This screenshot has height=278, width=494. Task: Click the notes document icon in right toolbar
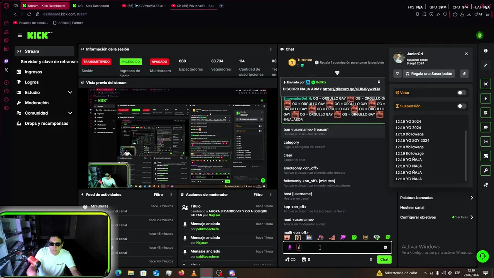[x=486, y=113]
